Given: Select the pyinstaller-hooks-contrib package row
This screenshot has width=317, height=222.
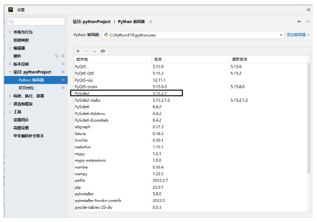Looking at the screenshot, I should 190,200.
